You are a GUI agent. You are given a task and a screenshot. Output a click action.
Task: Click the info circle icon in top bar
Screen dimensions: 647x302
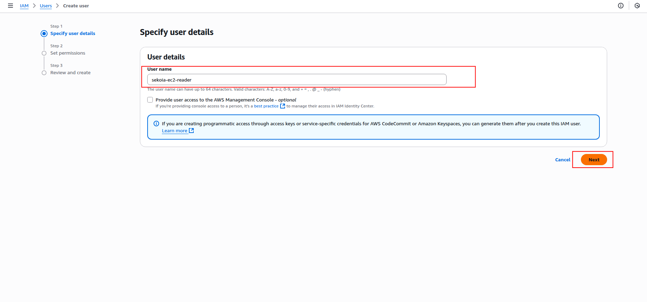pos(621,6)
